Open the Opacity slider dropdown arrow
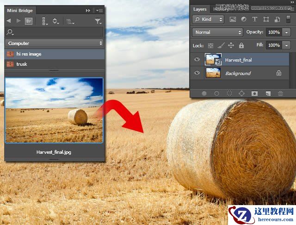 [286, 32]
